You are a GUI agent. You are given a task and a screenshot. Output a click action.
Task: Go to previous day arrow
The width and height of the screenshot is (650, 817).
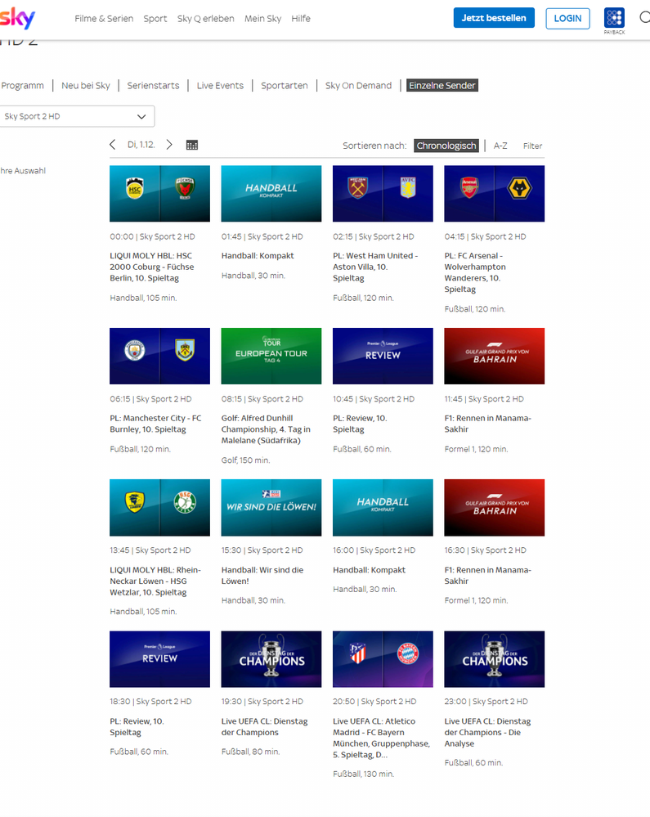tap(113, 145)
